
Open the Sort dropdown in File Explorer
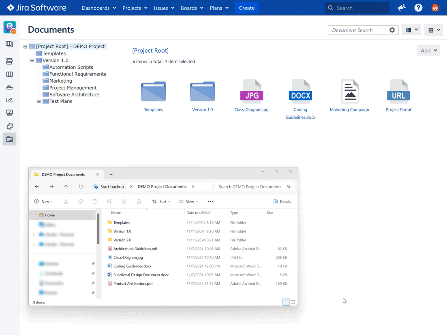click(x=161, y=201)
